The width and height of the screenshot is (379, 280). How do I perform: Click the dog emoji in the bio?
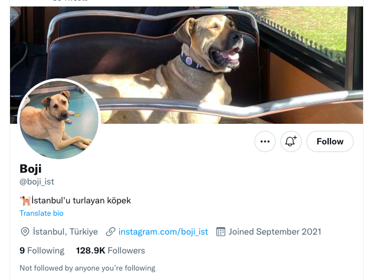click(x=25, y=200)
